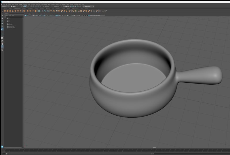The height and width of the screenshot is (155, 230).
Task: Create a polygon cylinder from shelf
Action: [x=10, y=11]
